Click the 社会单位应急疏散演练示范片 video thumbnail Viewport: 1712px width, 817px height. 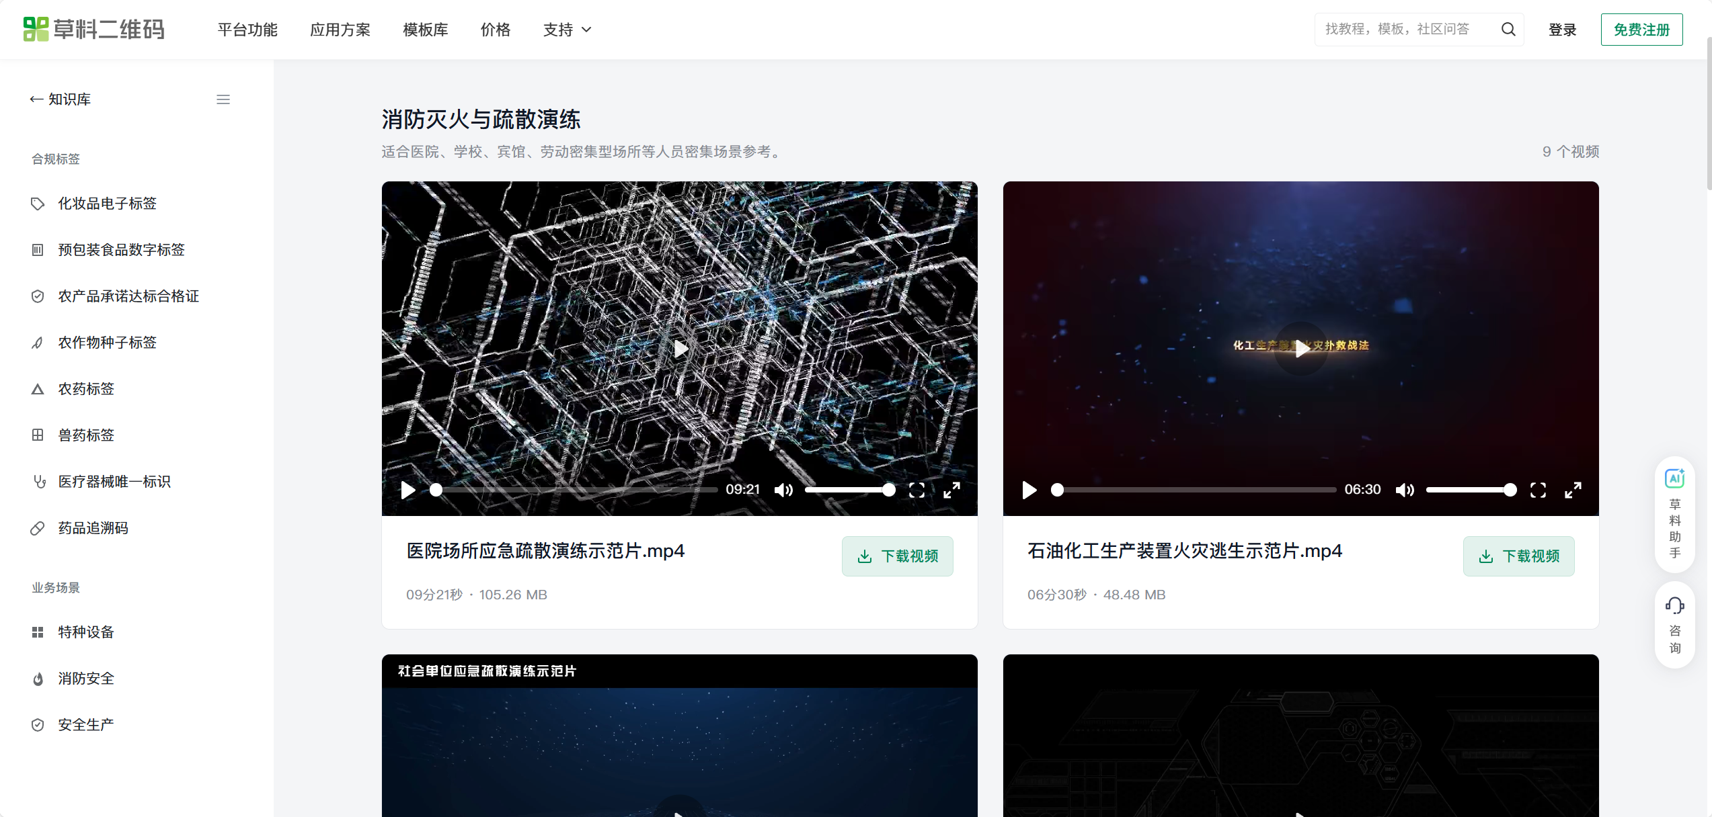click(680, 736)
